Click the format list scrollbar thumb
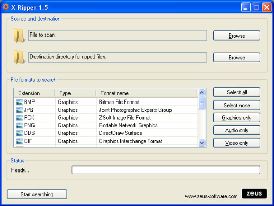The width and height of the screenshot is (274, 206). [202, 103]
